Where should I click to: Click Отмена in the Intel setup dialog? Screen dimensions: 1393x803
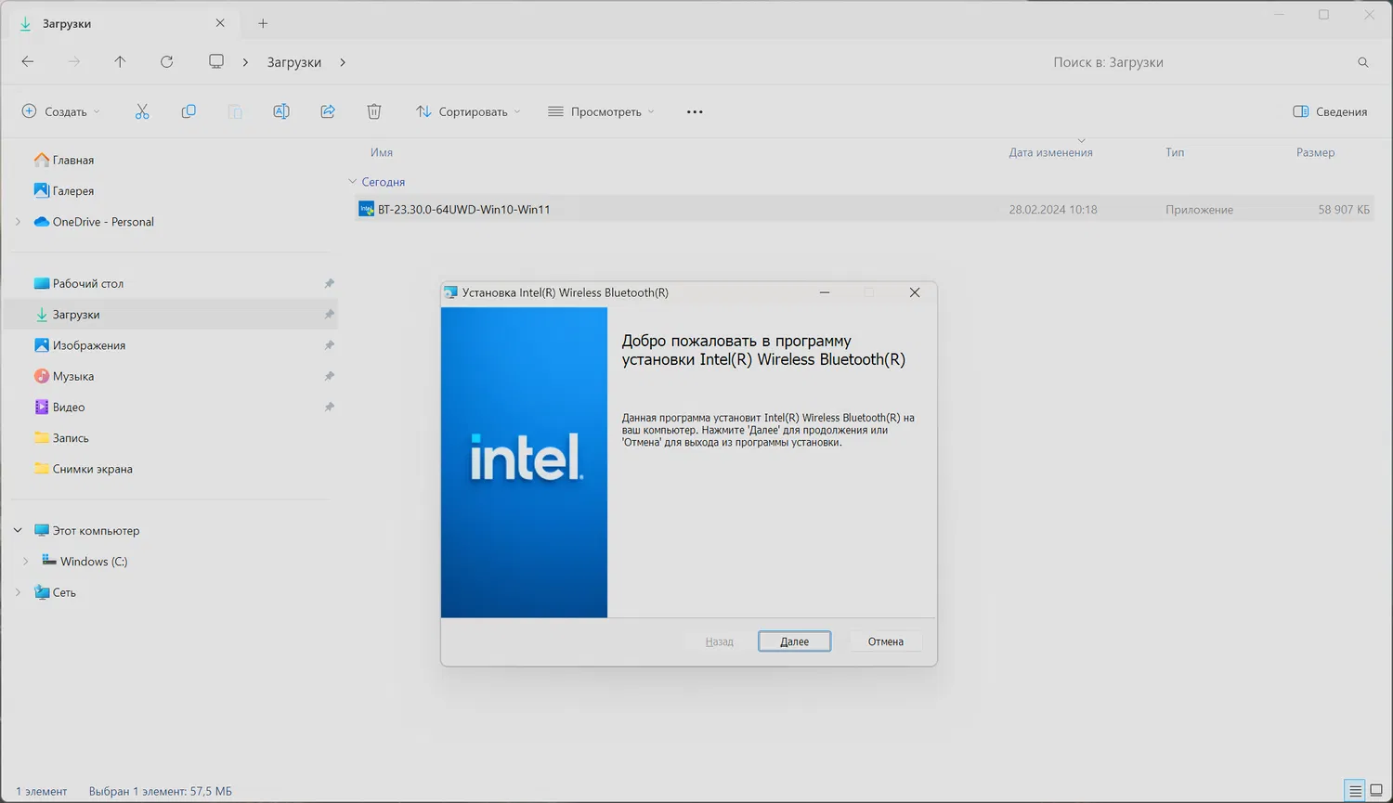pos(885,641)
